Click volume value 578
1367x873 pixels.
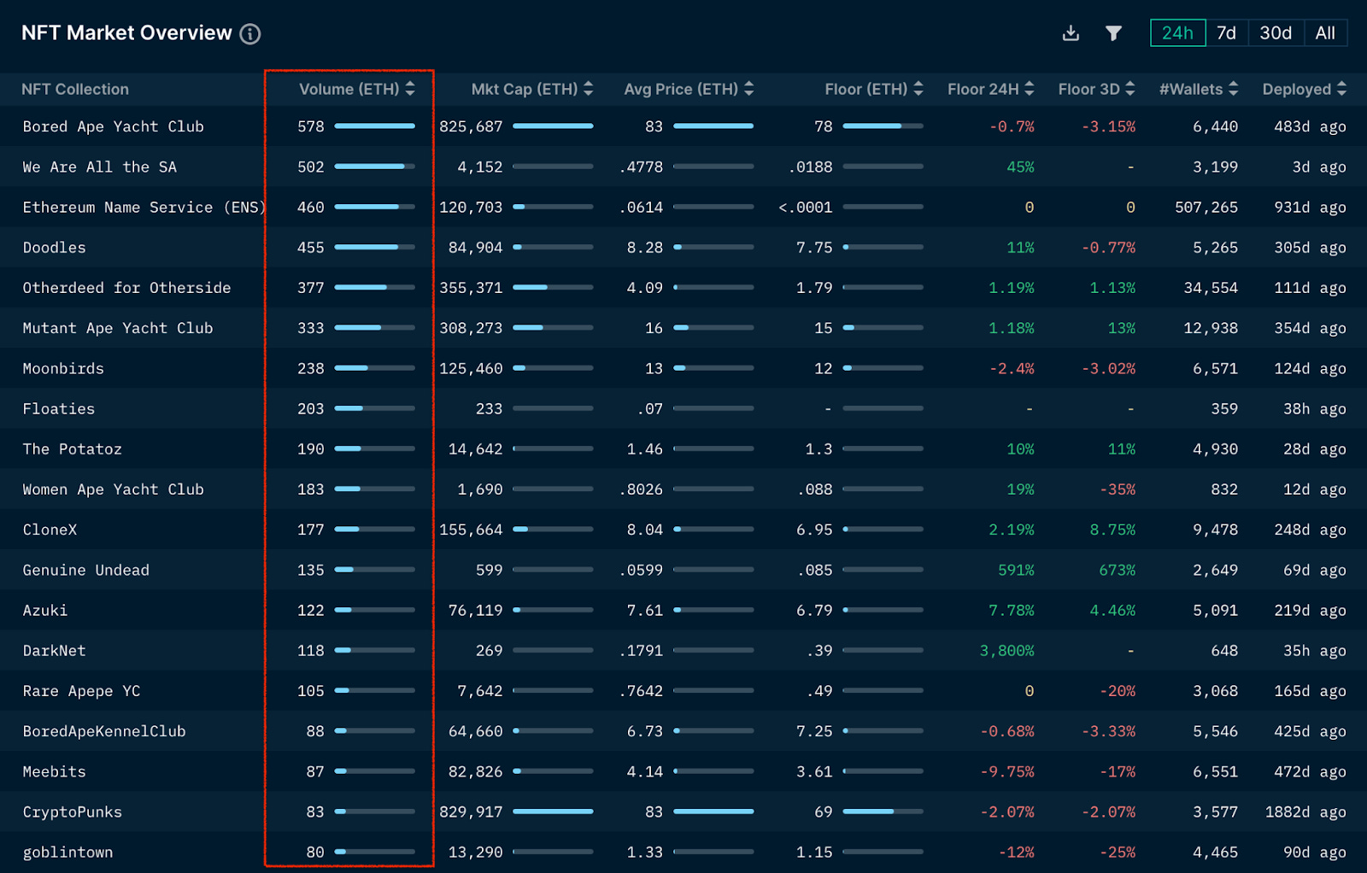pos(311,126)
